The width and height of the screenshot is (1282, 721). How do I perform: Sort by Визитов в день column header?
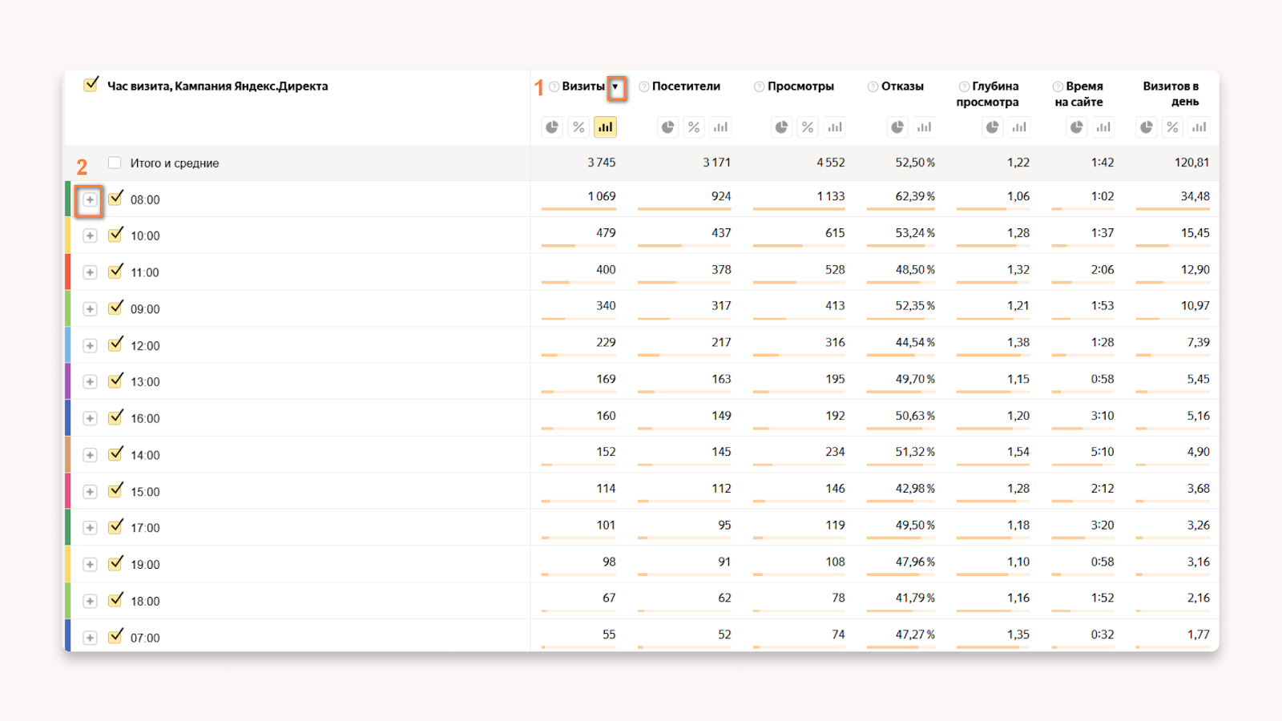click(1171, 94)
